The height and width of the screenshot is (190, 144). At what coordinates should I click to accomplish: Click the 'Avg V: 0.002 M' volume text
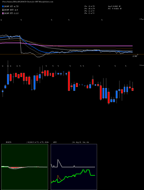coord(114,6)
